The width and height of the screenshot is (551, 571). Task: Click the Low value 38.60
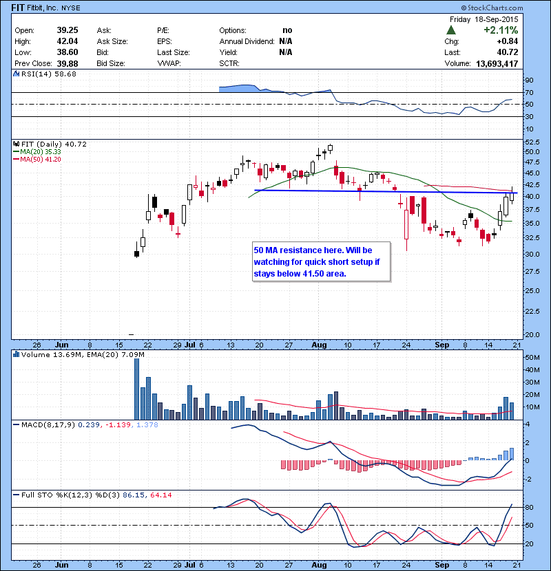pyautogui.click(x=67, y=52)
